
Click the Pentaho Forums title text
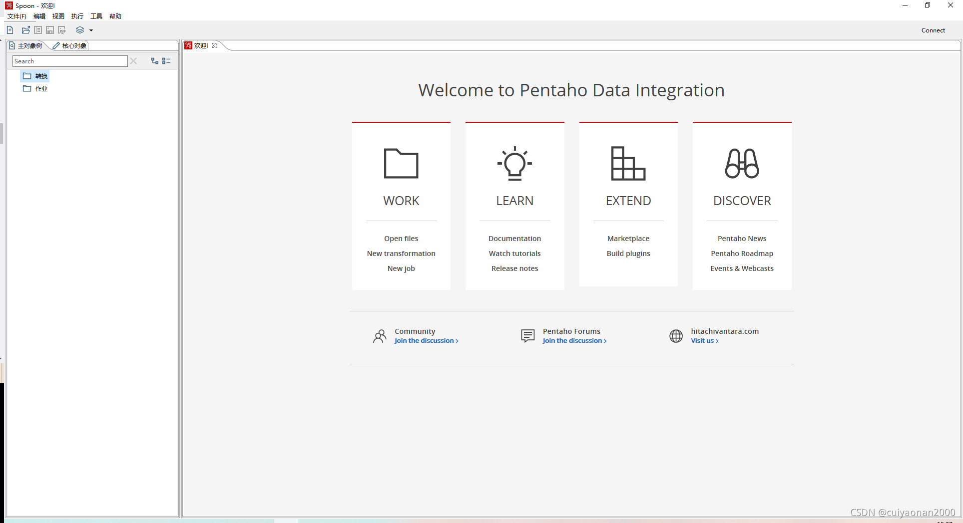pos(572,331)
